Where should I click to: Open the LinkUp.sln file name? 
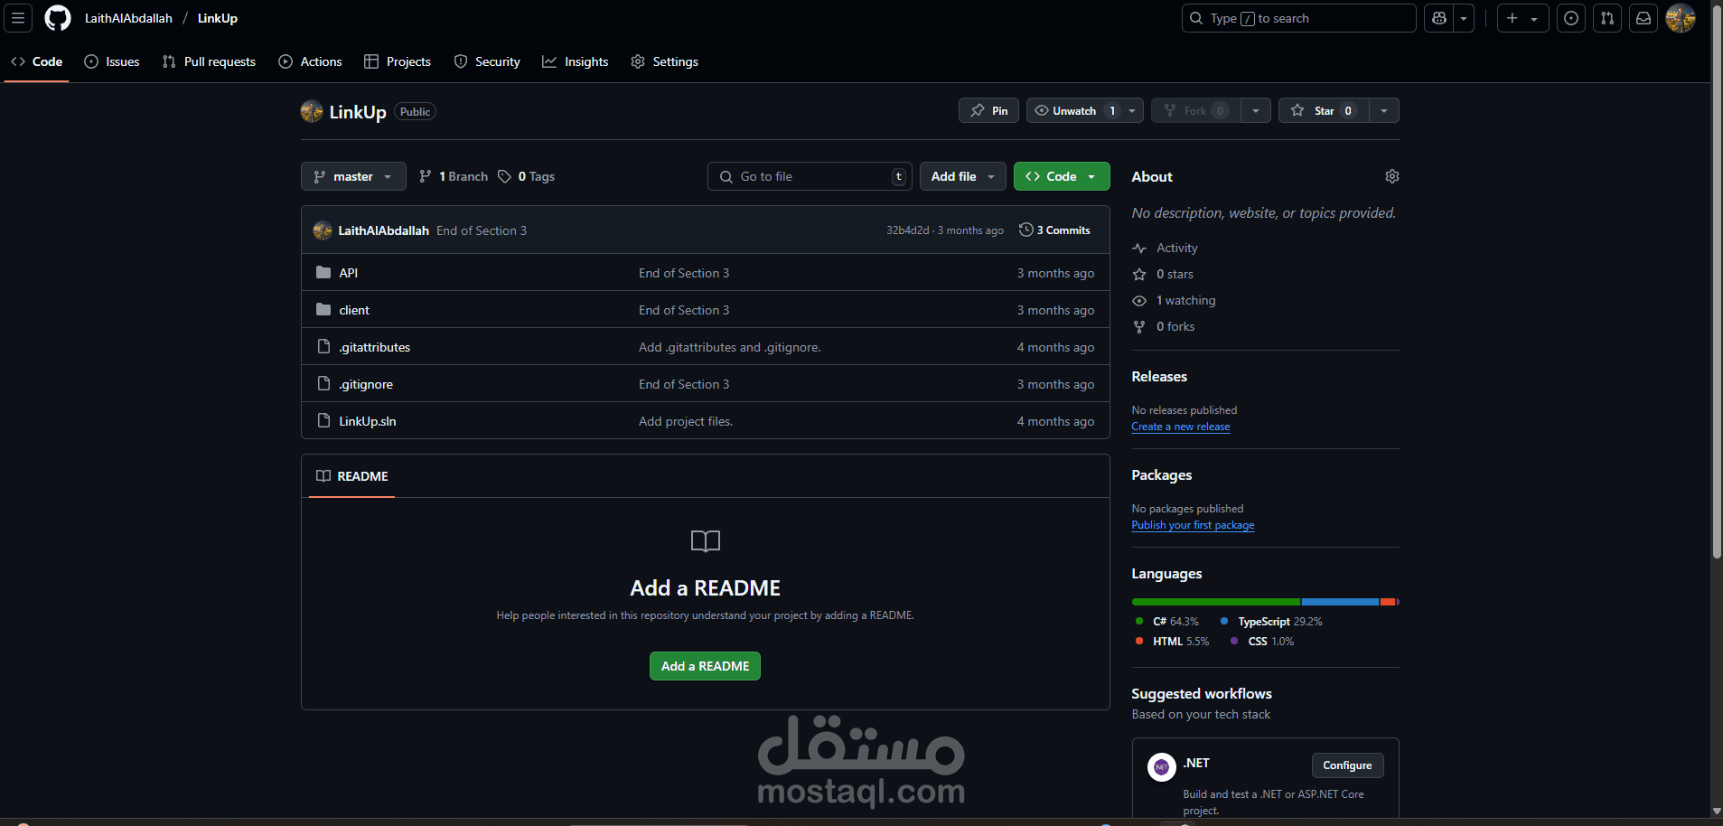[x=368, y=421]
